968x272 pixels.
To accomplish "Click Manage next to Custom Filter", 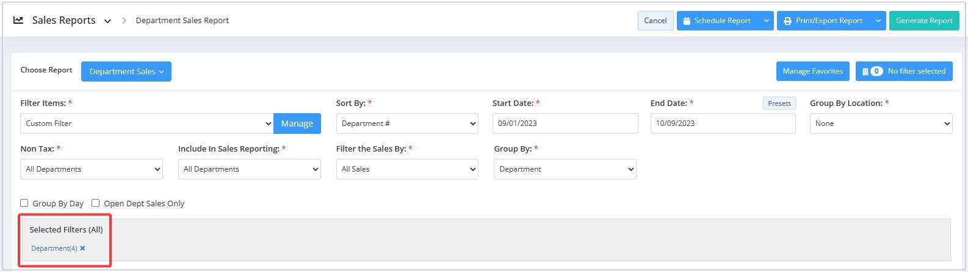I will coord(297,124).
